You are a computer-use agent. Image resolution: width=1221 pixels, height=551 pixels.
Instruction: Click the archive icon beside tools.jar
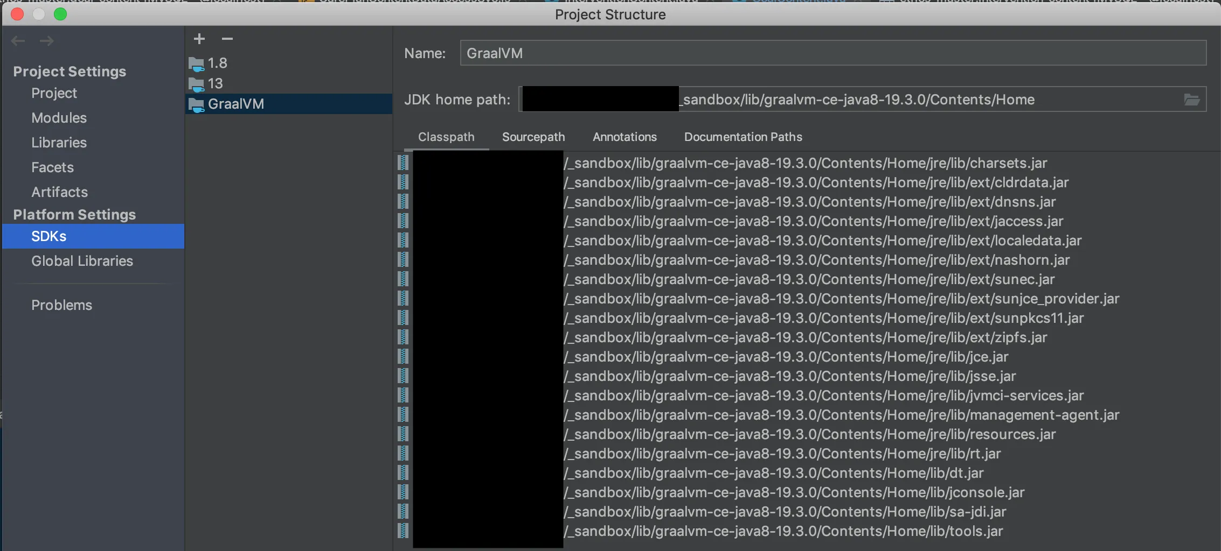[403, 531]
